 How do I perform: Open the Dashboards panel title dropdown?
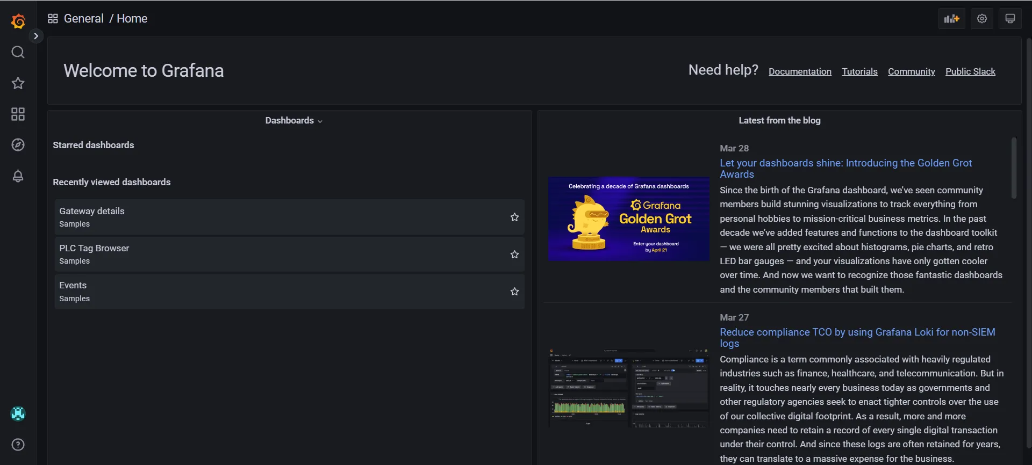(293, 121)
